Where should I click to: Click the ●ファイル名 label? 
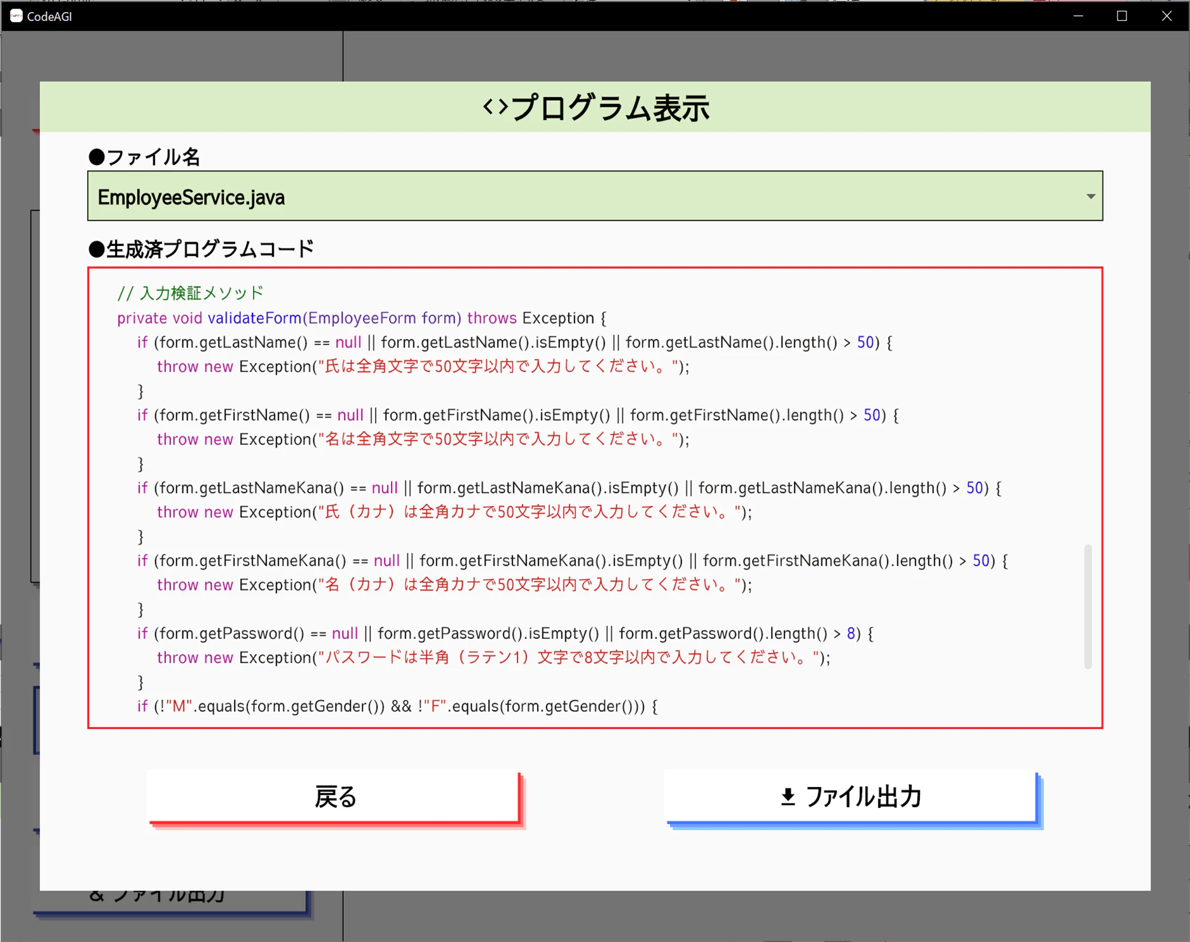[144, 157]
